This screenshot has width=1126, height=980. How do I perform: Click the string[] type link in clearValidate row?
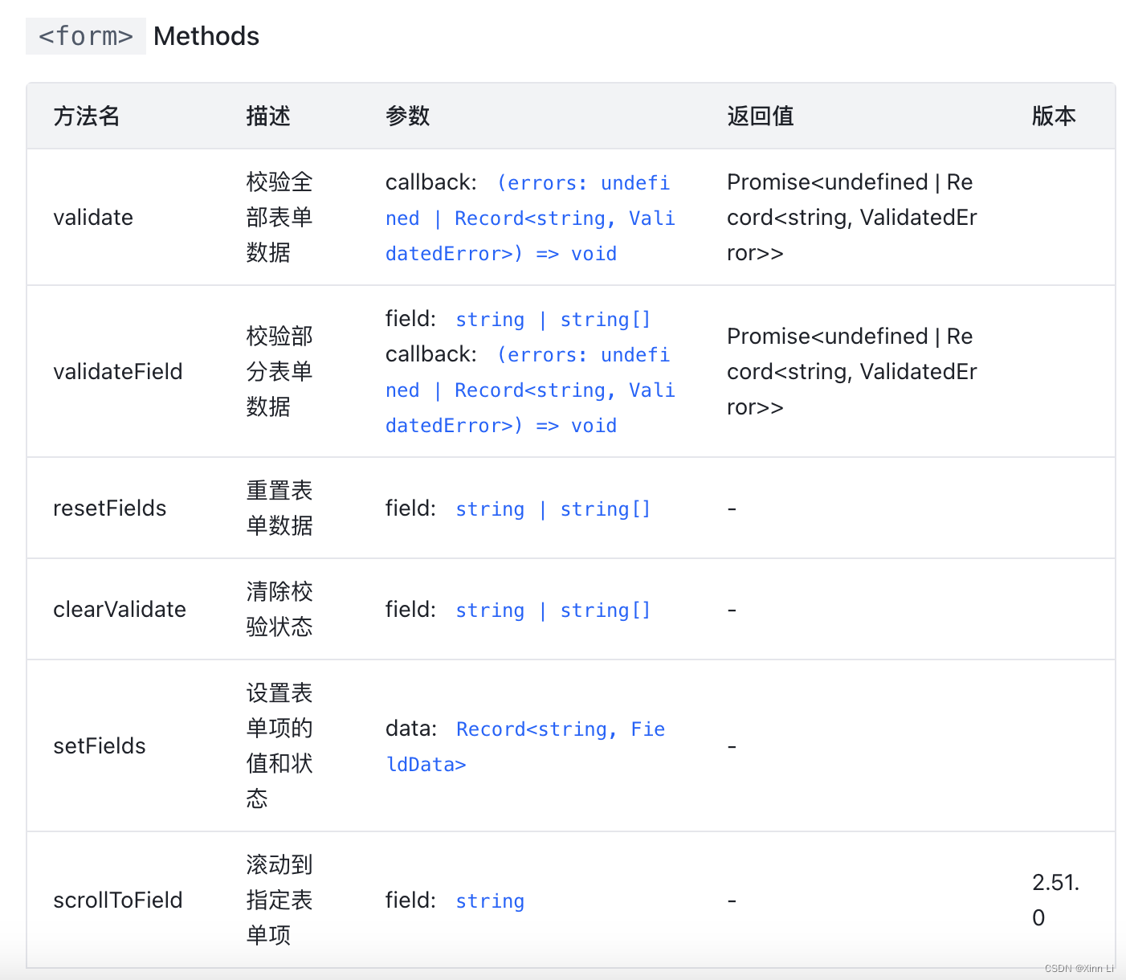[606, 610]
